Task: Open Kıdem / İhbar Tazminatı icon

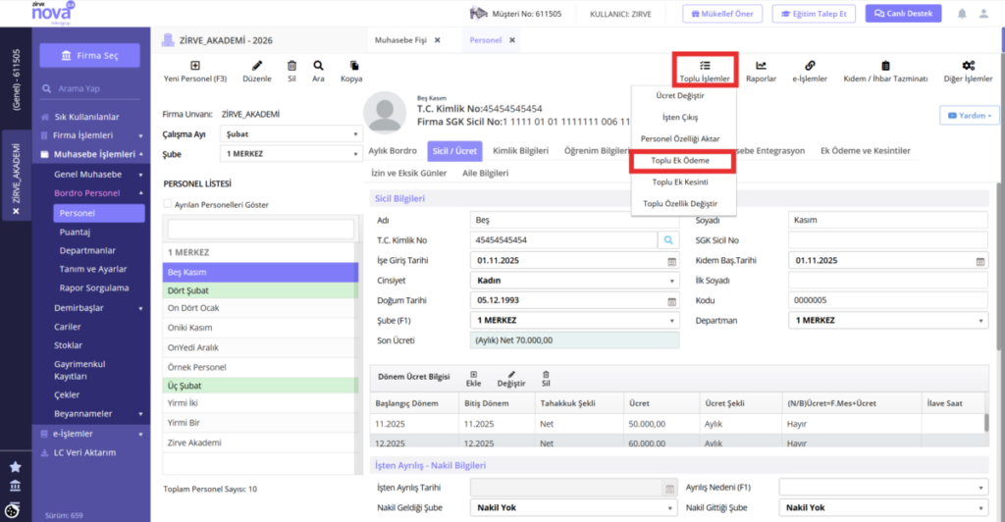Action: 885,66
